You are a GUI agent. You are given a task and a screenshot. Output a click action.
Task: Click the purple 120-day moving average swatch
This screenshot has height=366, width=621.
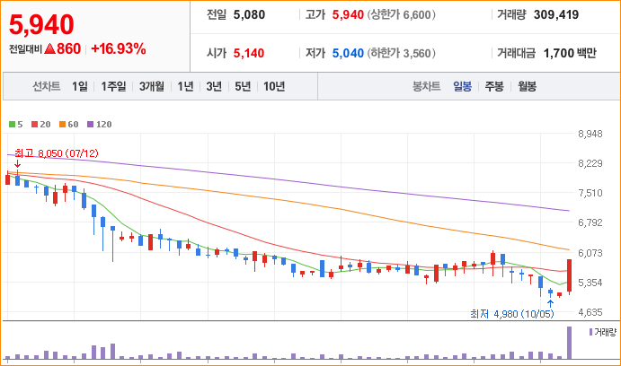click(90, 125)
